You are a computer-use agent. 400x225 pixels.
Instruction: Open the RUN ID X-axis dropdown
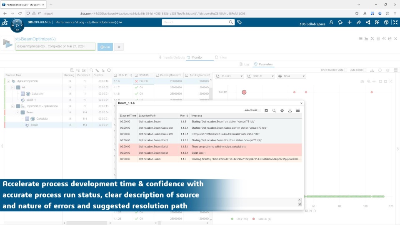coord(229,76)
